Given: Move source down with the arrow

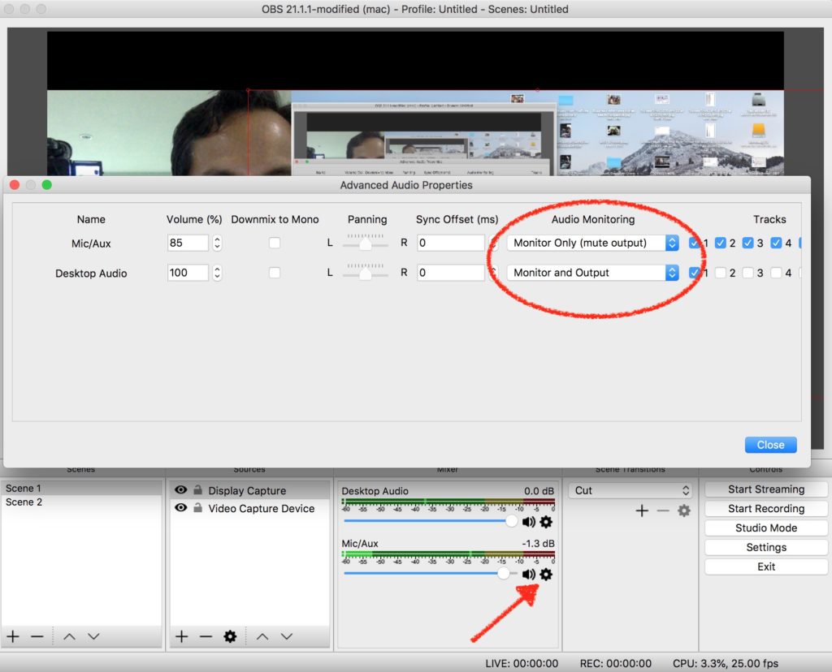Looking at the screenshot, I should [x=287, y=636].
